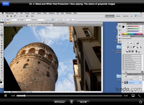Select the Zoom tool in the toolbox
Image resolution: width=144 pixels, height=105 pixels.
(2, 78)
